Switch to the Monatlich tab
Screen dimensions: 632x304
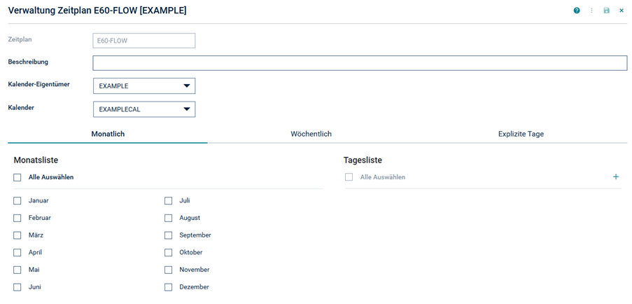click(108, 134)
